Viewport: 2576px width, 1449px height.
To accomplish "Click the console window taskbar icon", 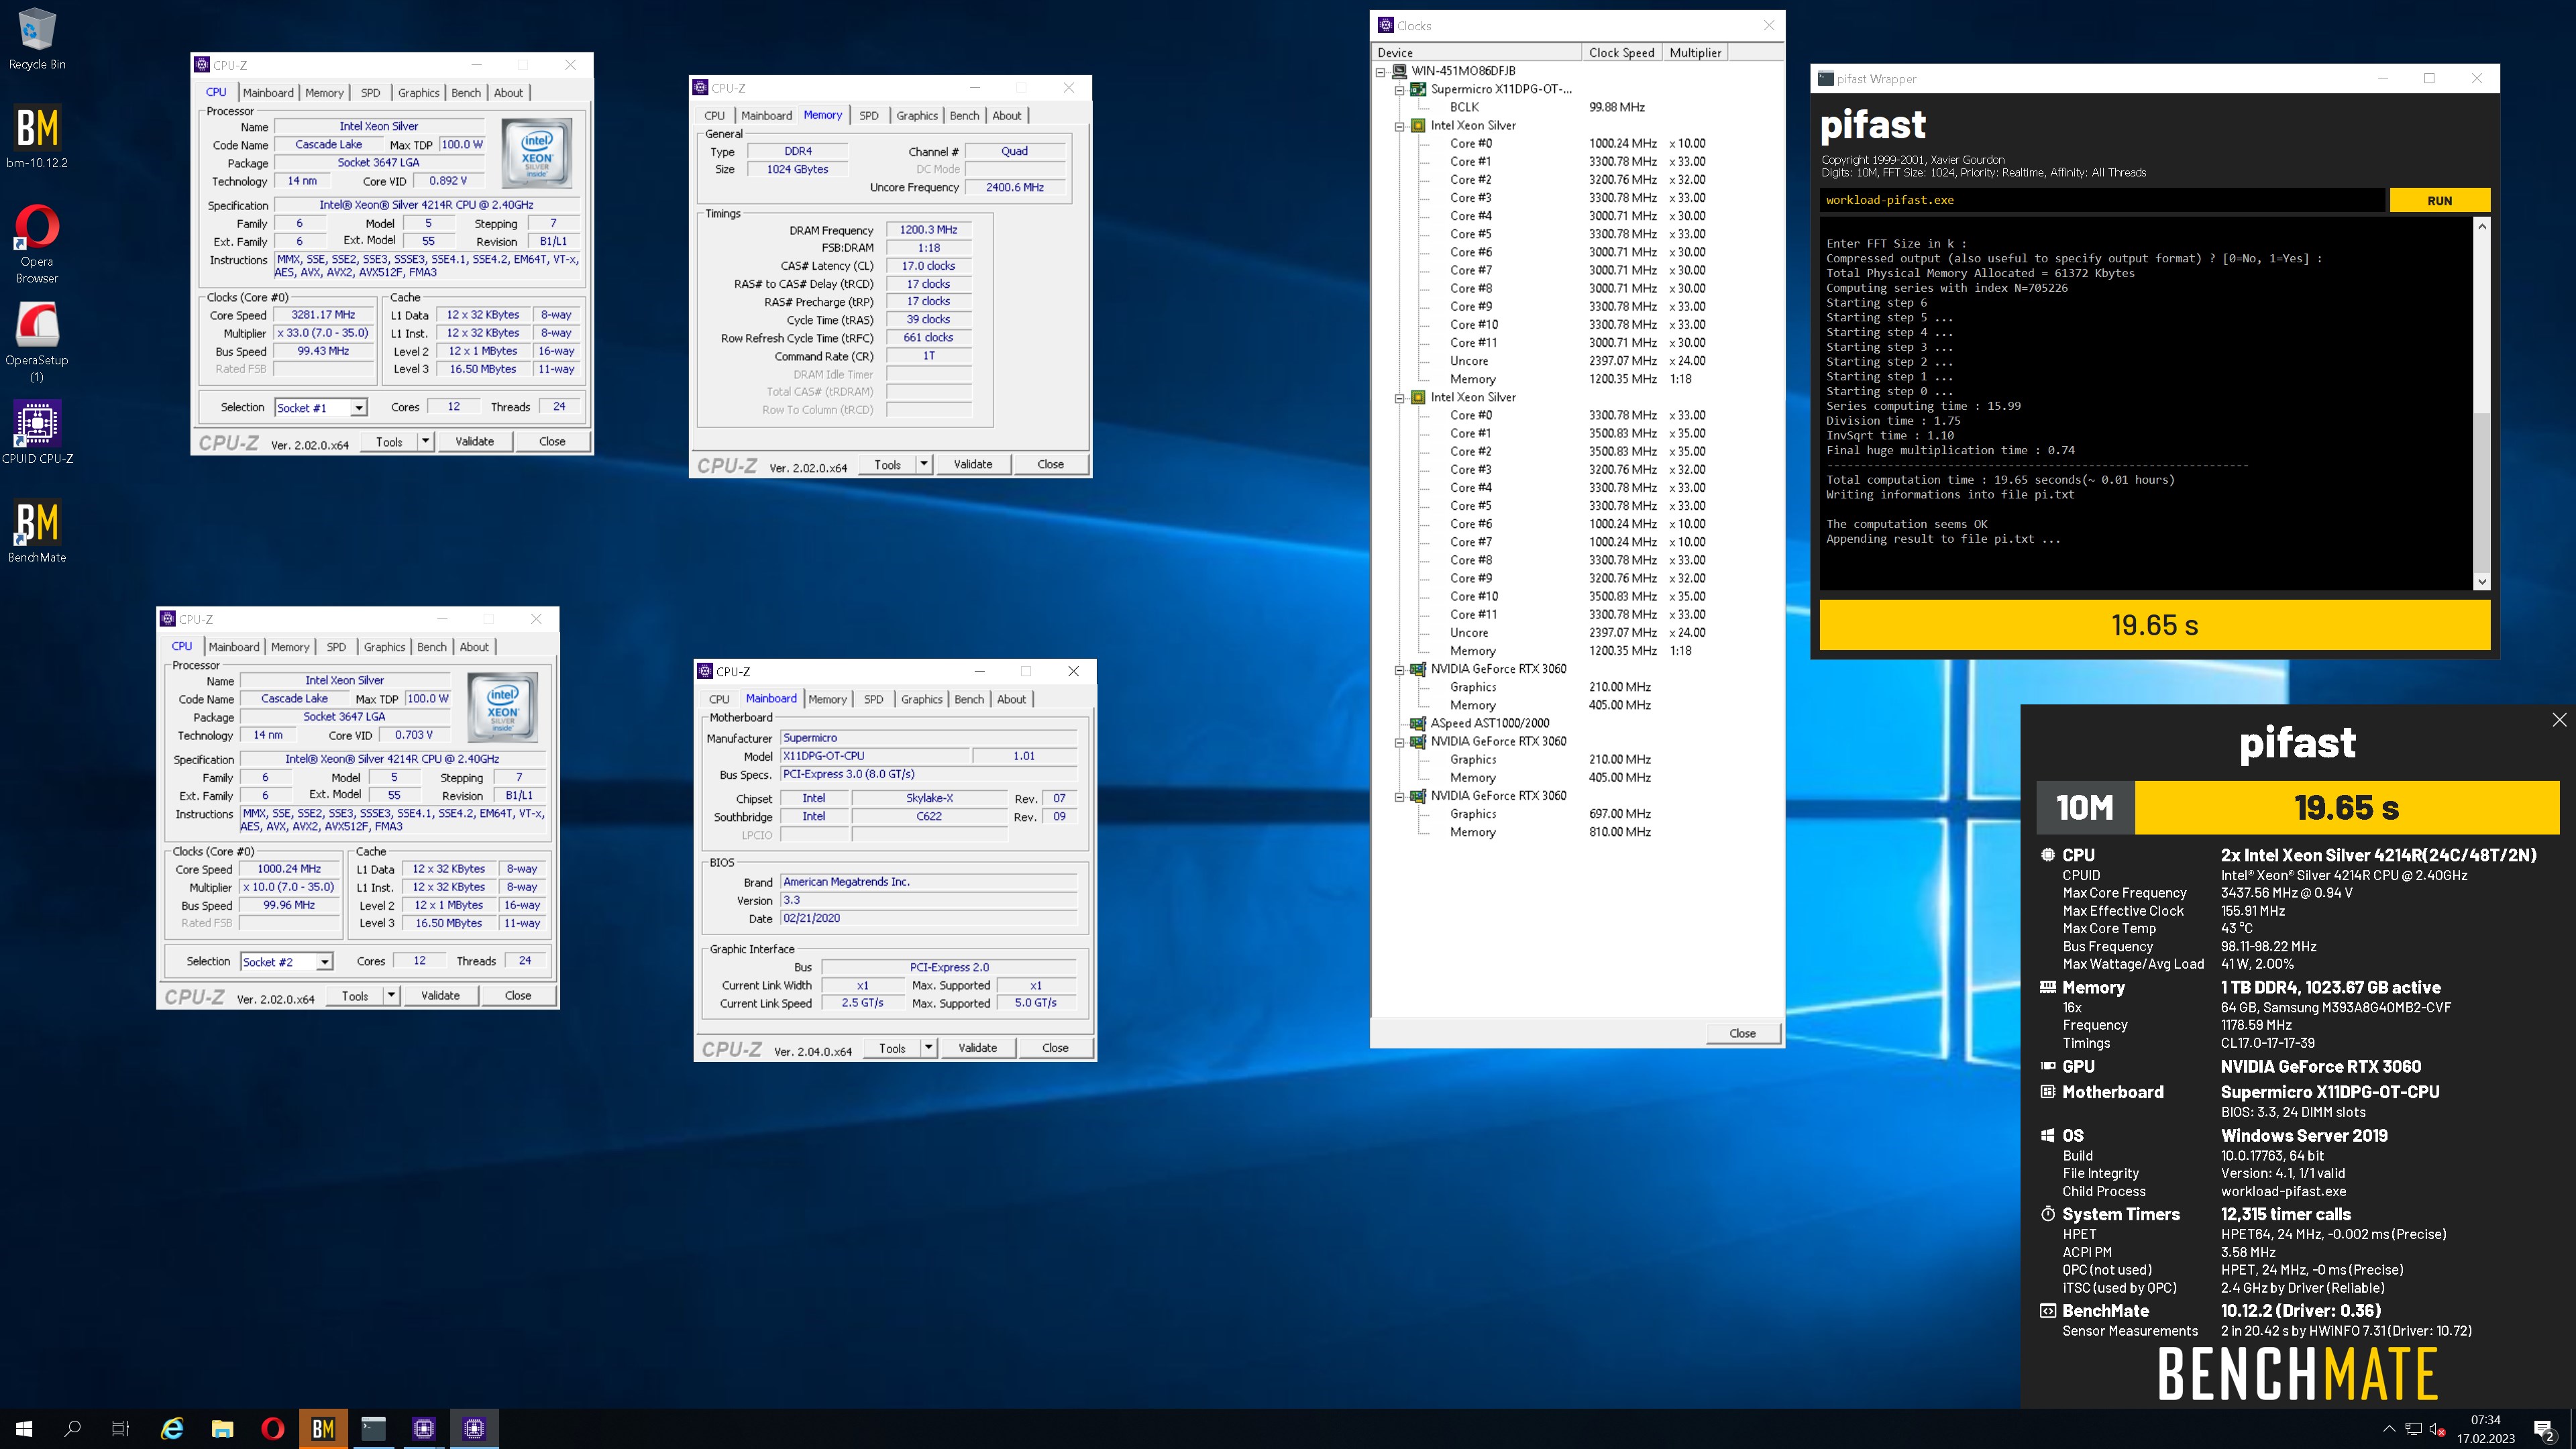I will 373,1428.
